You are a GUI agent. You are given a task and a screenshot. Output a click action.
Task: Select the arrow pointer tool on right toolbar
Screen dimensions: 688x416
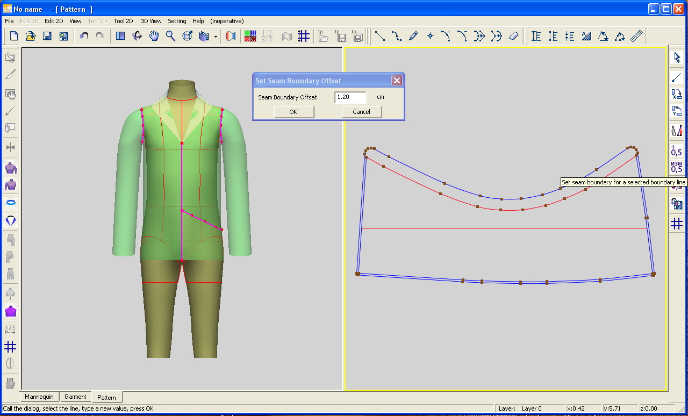pyautogui.click(x=677, y=58)
